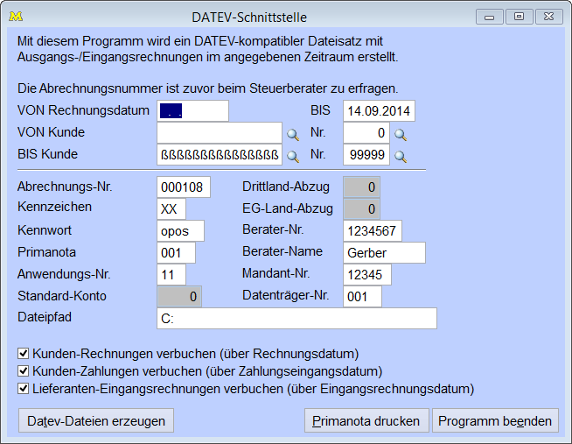Select the BIS date field 14.09.2014
The image size is (572, 444).
click(x=379, y=110)
